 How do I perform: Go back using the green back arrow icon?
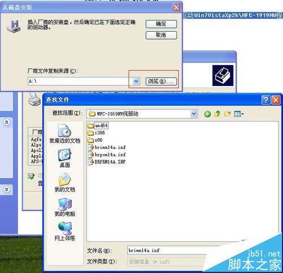(208, 114)
